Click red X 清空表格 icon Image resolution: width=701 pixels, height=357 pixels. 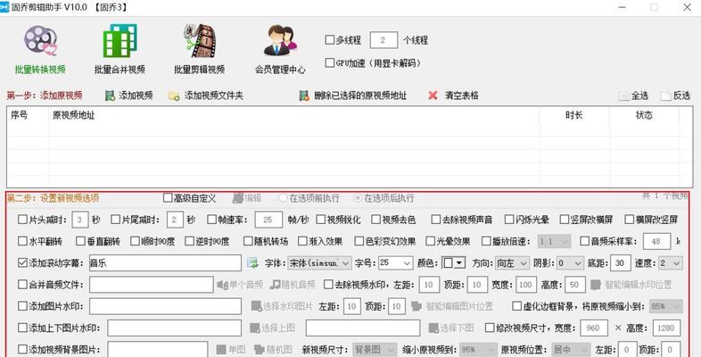pos(433,95)
